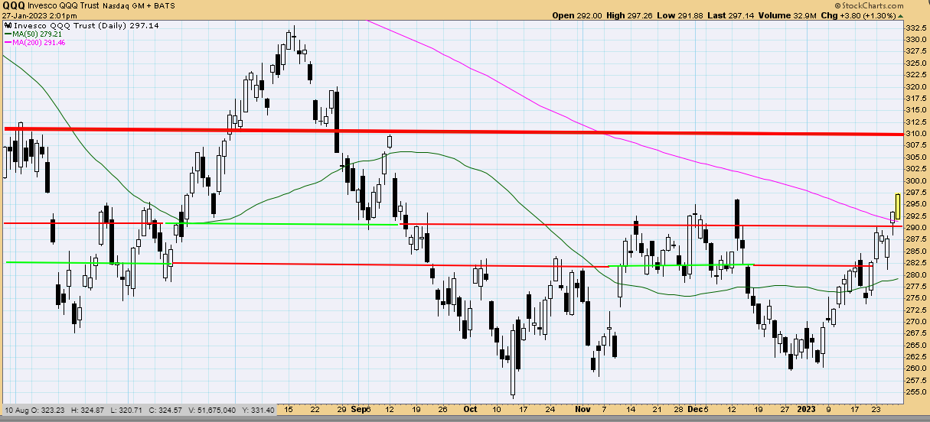Click the QQQ ticker symbol in header
This screenshot has width=930, height=422.
14,5
